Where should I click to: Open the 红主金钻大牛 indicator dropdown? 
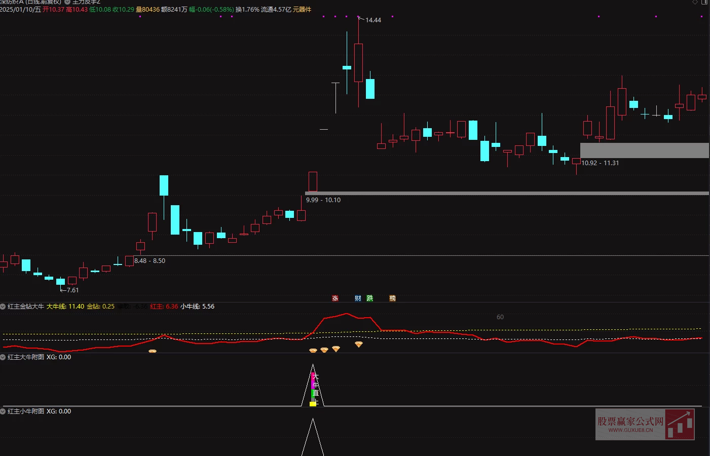tap(3, 307)
